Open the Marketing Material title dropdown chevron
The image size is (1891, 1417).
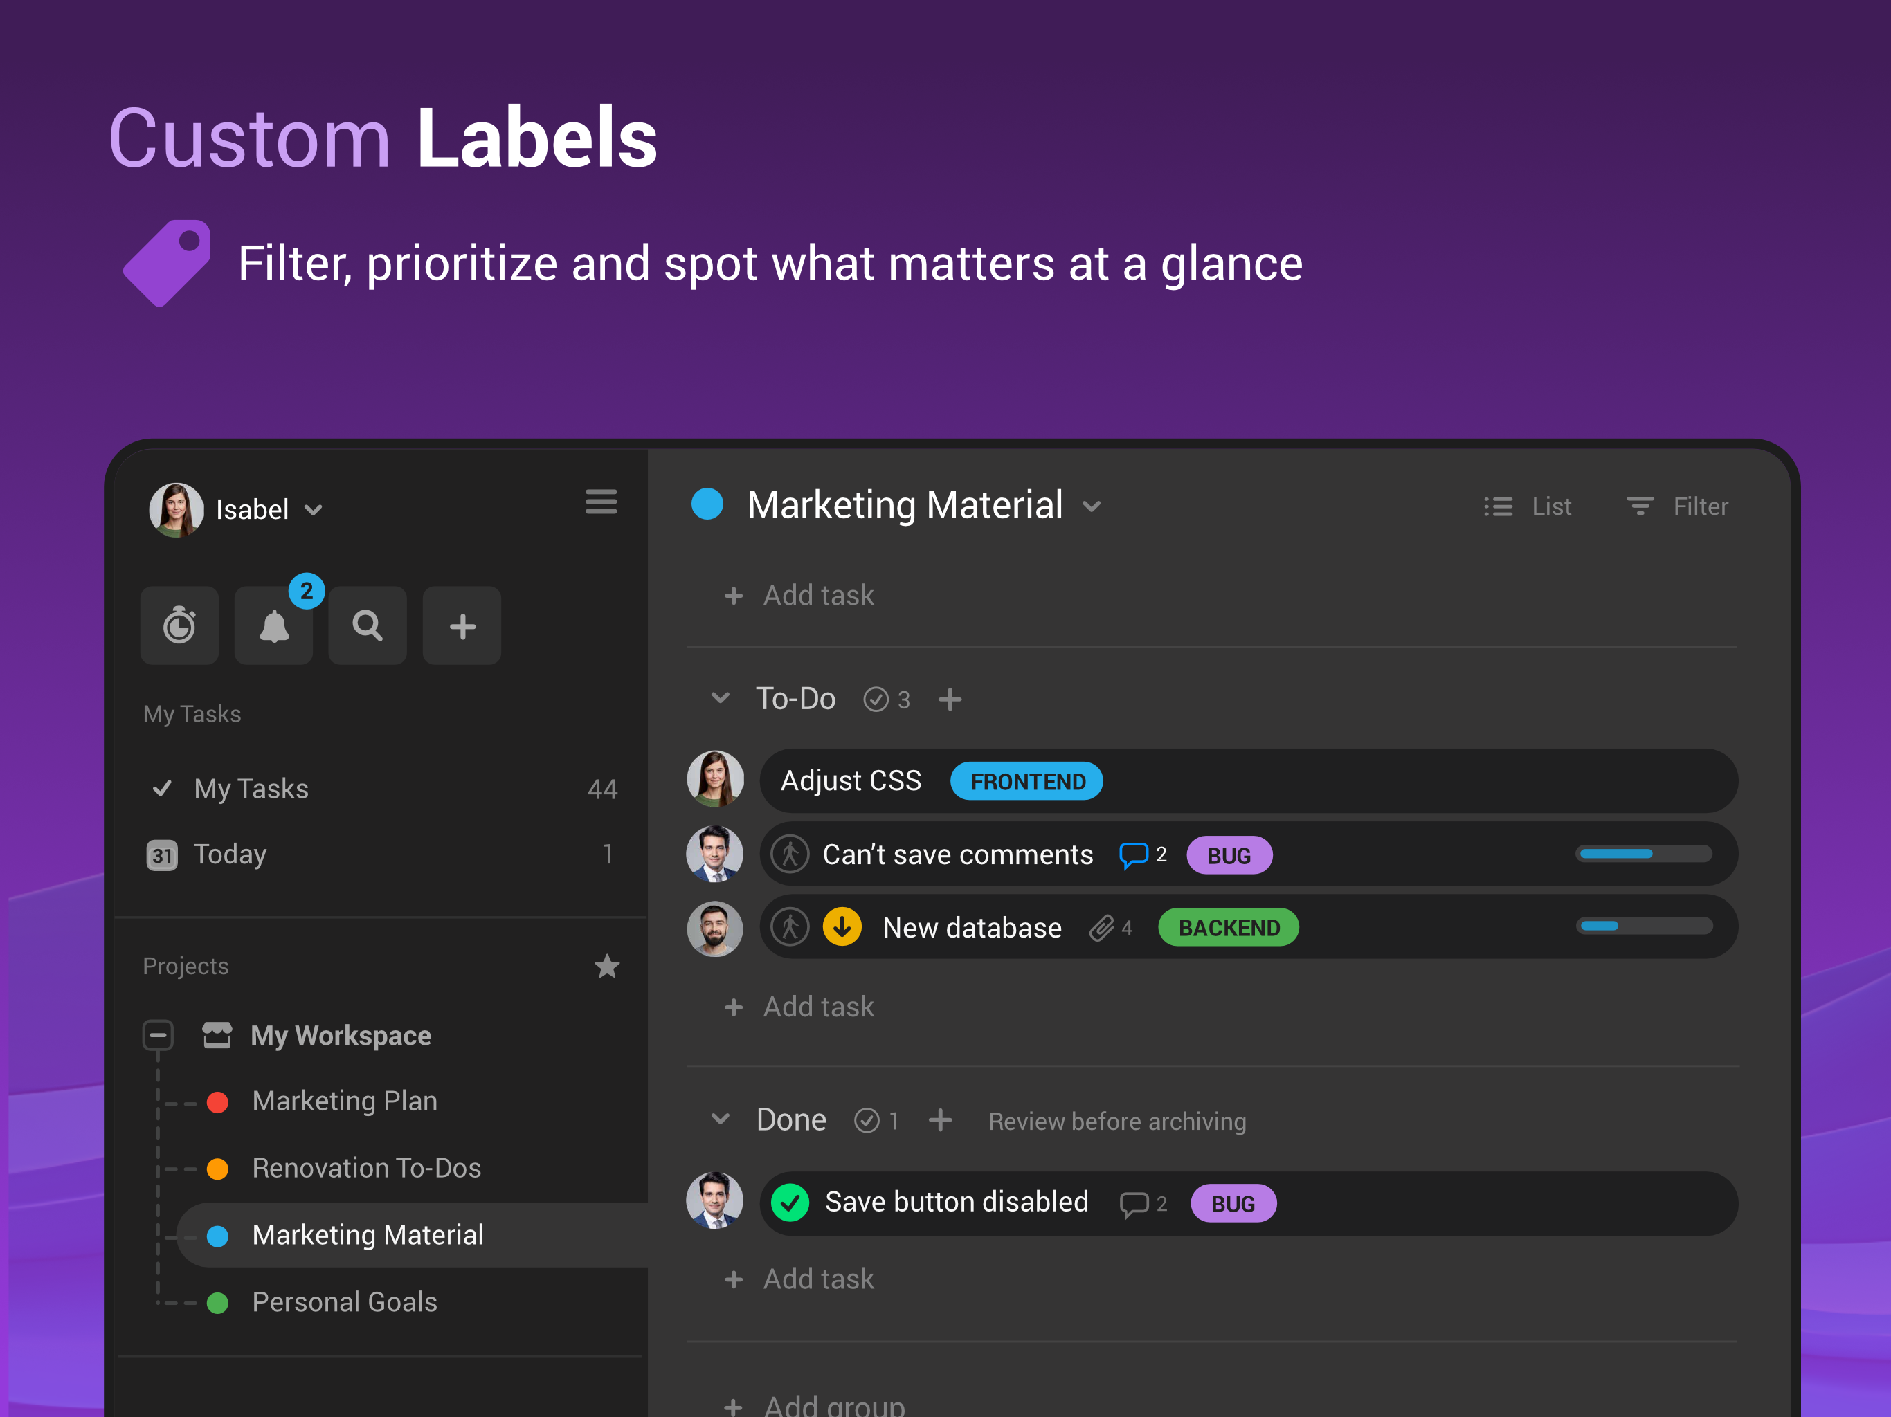(x=1092, y=506)
